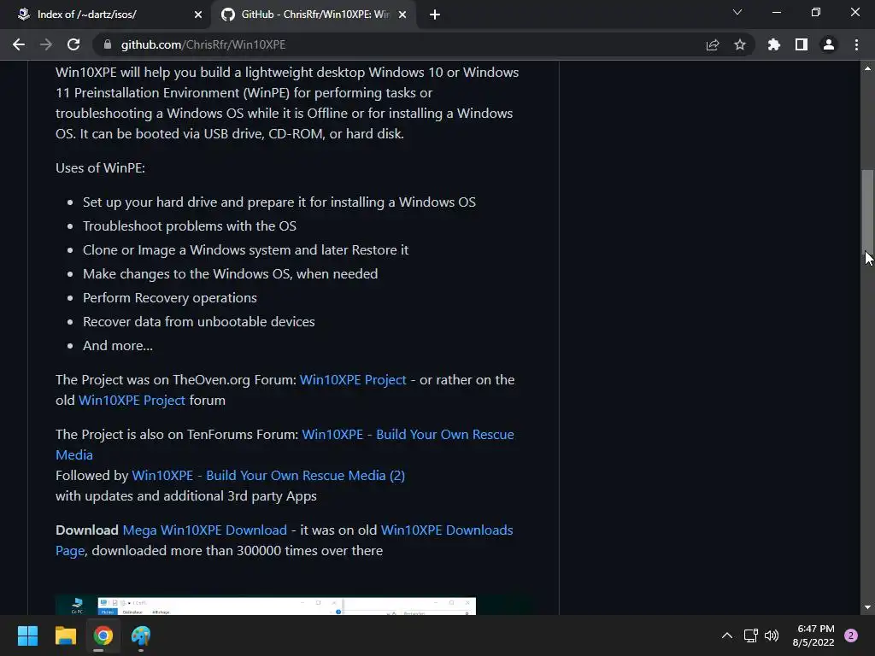Screen dimensions: 875x656
Task: Close the Index of /~dartz/isos/ tab
Action: click(198, 15)
